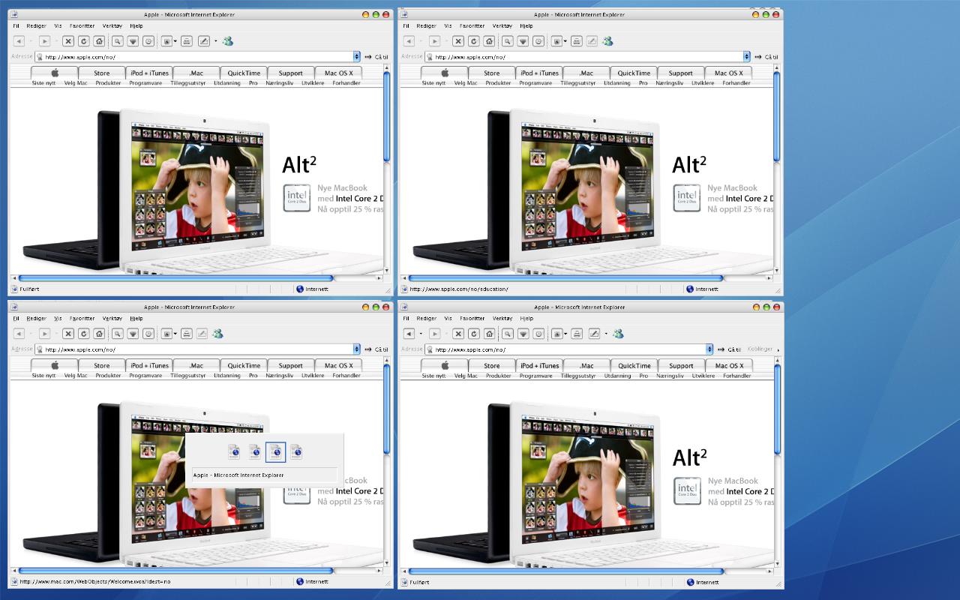Open Search pane in upper-left window
The width and height of the screenshot is (960, 600).
click(x=118, y=41)
